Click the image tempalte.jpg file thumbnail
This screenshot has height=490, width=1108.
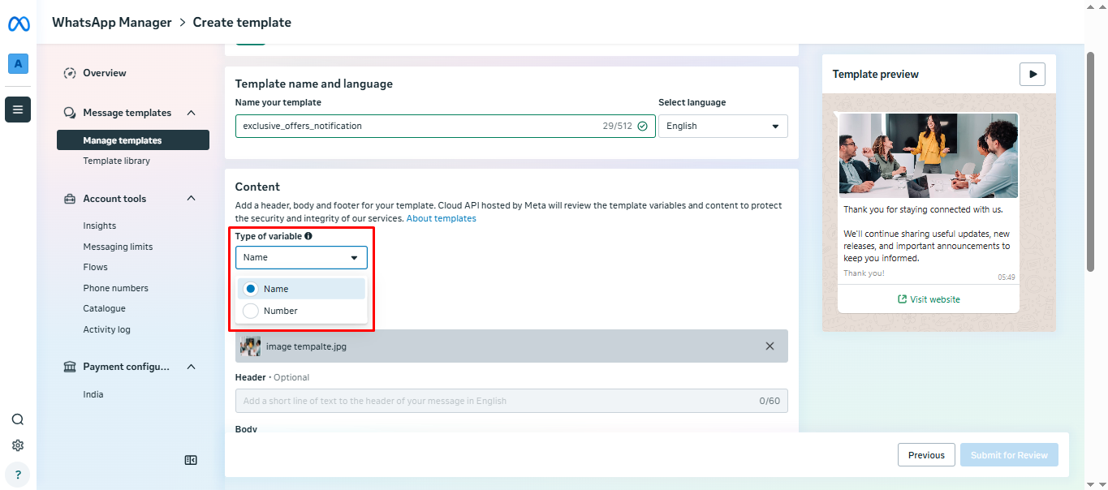tap(251, 346)
